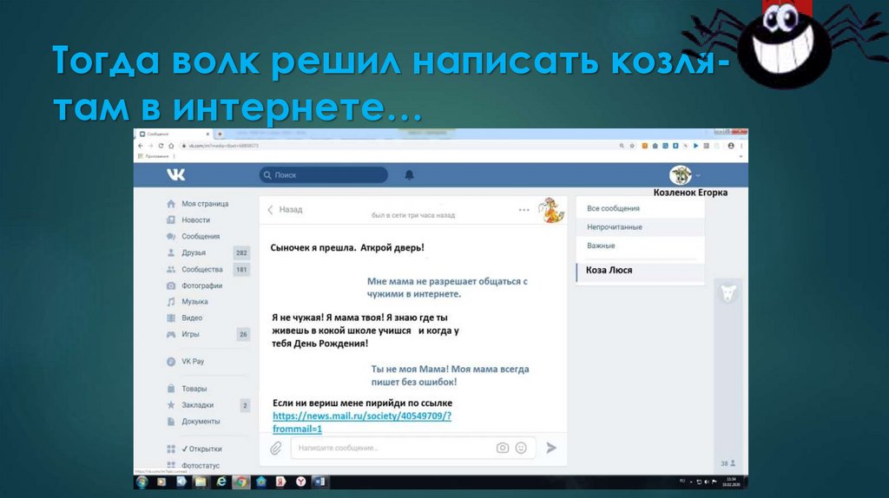Open the Chrome three-dot menu
Image resolution: width=889 pixels, height=498 pixels.
(x=741, y=146)
